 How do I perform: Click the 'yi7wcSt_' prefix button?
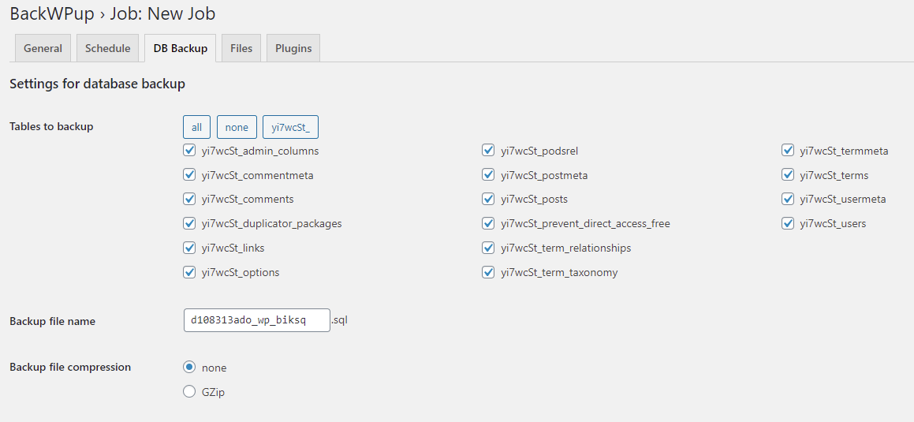point(290,127)
